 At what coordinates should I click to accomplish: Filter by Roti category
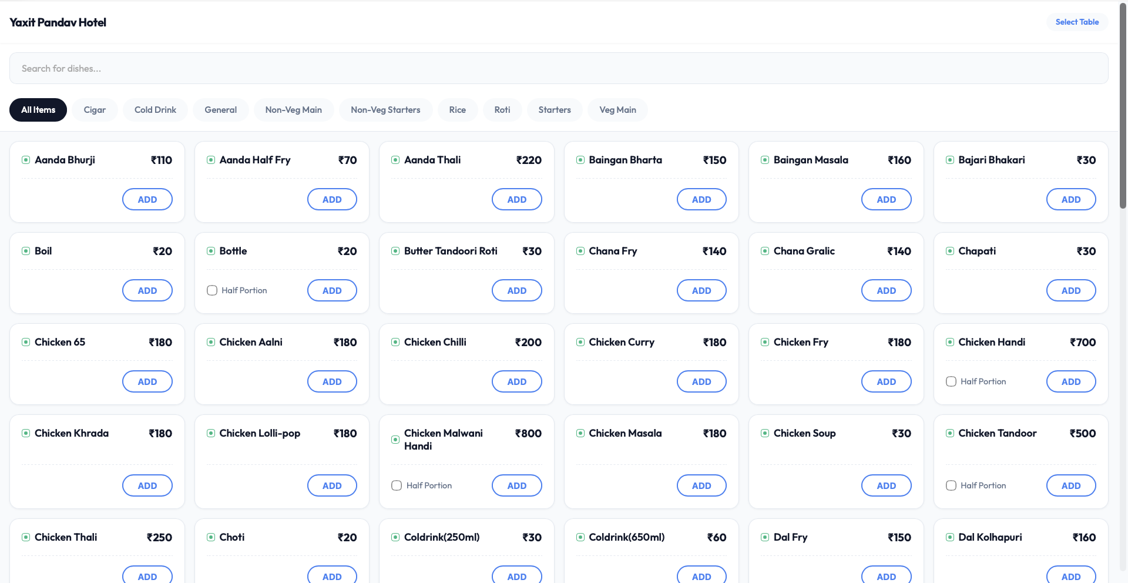pos(502,110)
